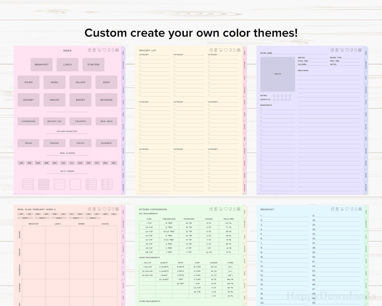Click the heart icon on the Meal Plan page

pyautogui.click(x=104, y=209)
